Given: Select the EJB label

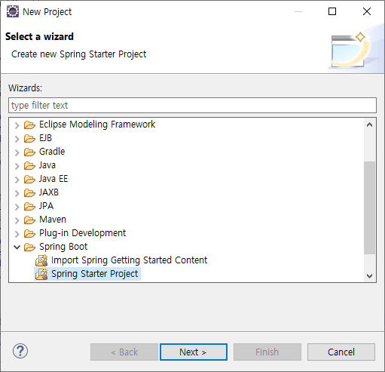Looking at the screenshot, I should (x=45, y=138).
